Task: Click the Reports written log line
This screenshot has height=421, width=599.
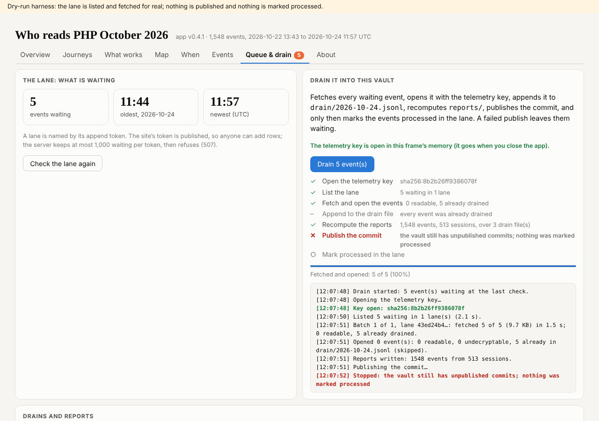Action: (414, 359)
